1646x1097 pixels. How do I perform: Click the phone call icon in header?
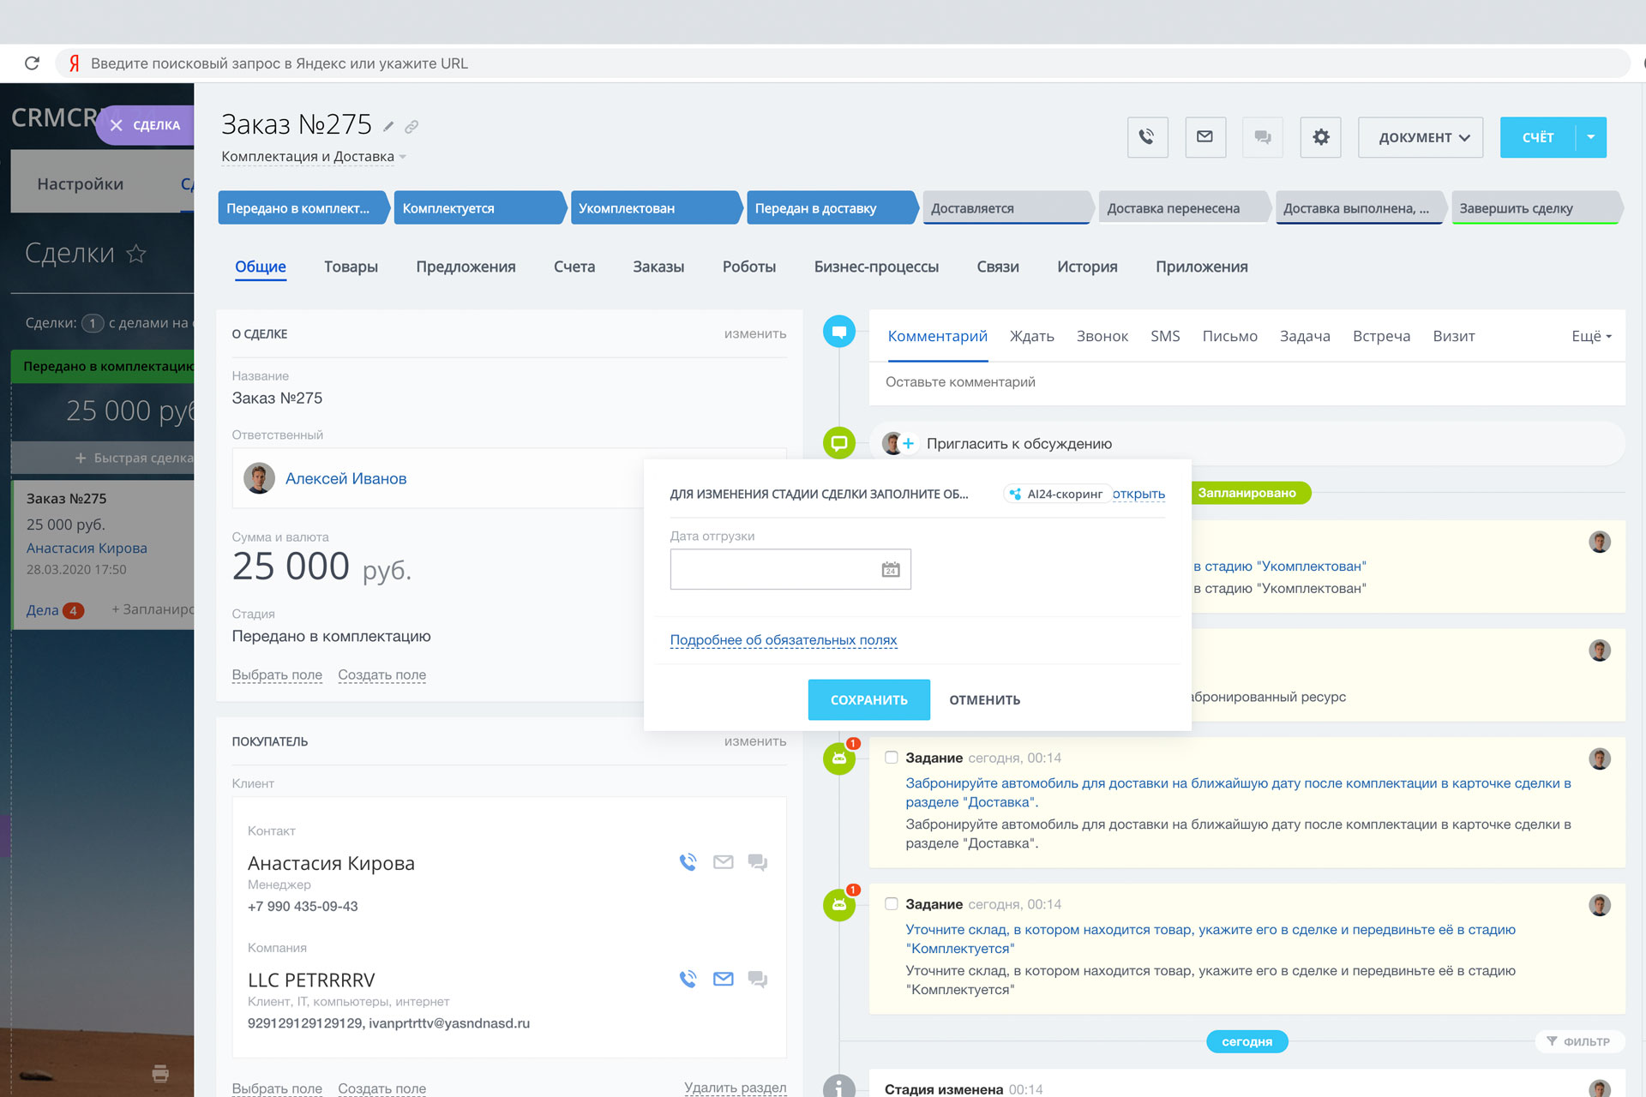1147,137
